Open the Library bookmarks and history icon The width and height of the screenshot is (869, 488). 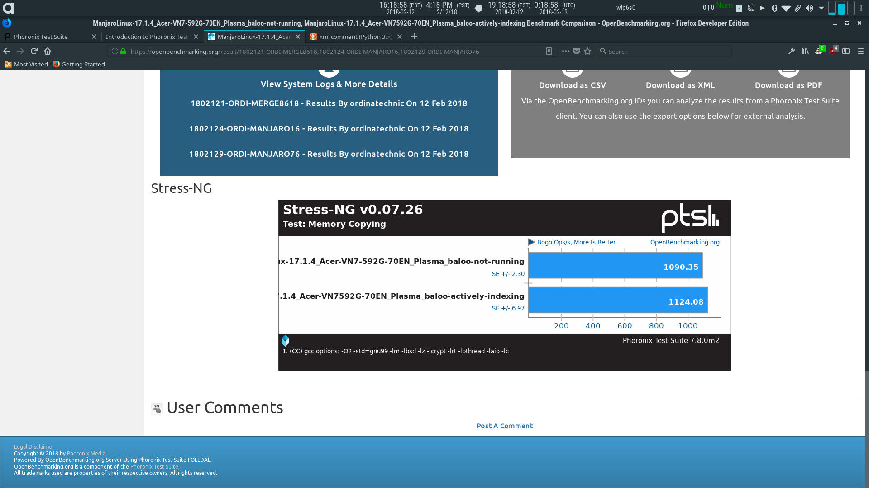805,52
